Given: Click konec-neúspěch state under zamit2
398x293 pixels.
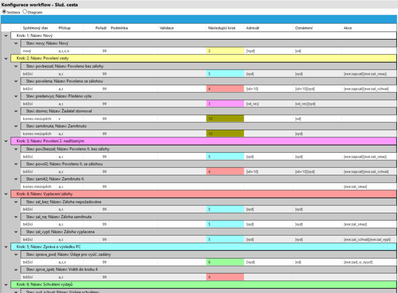Looking at the screenshot, I should coord(37,187).
